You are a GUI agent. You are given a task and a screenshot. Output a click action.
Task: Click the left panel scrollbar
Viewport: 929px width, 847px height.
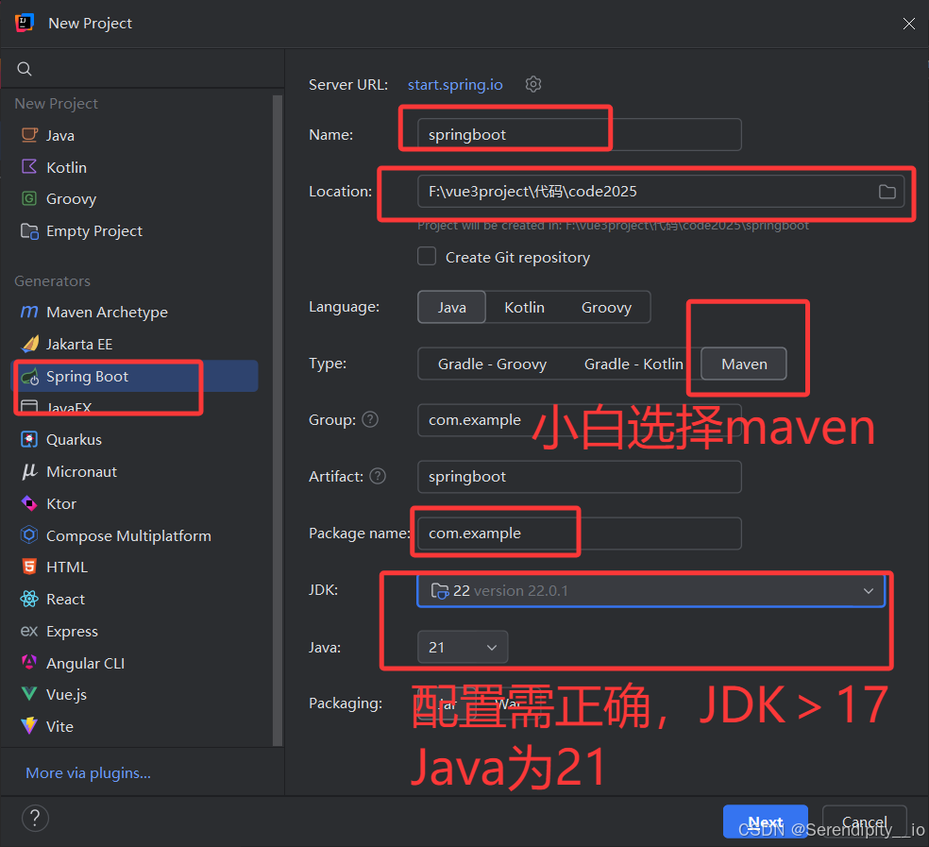tap(278, 419)
